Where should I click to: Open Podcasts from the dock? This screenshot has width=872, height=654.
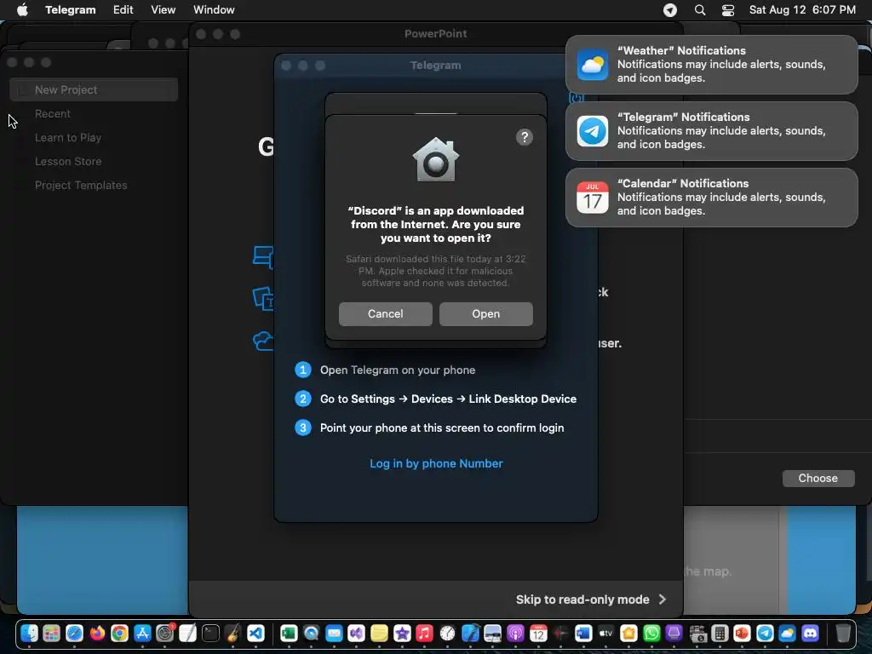coord(515,633)
